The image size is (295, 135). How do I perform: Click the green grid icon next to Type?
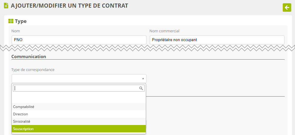pyautogui.click(x=11, y=21)
